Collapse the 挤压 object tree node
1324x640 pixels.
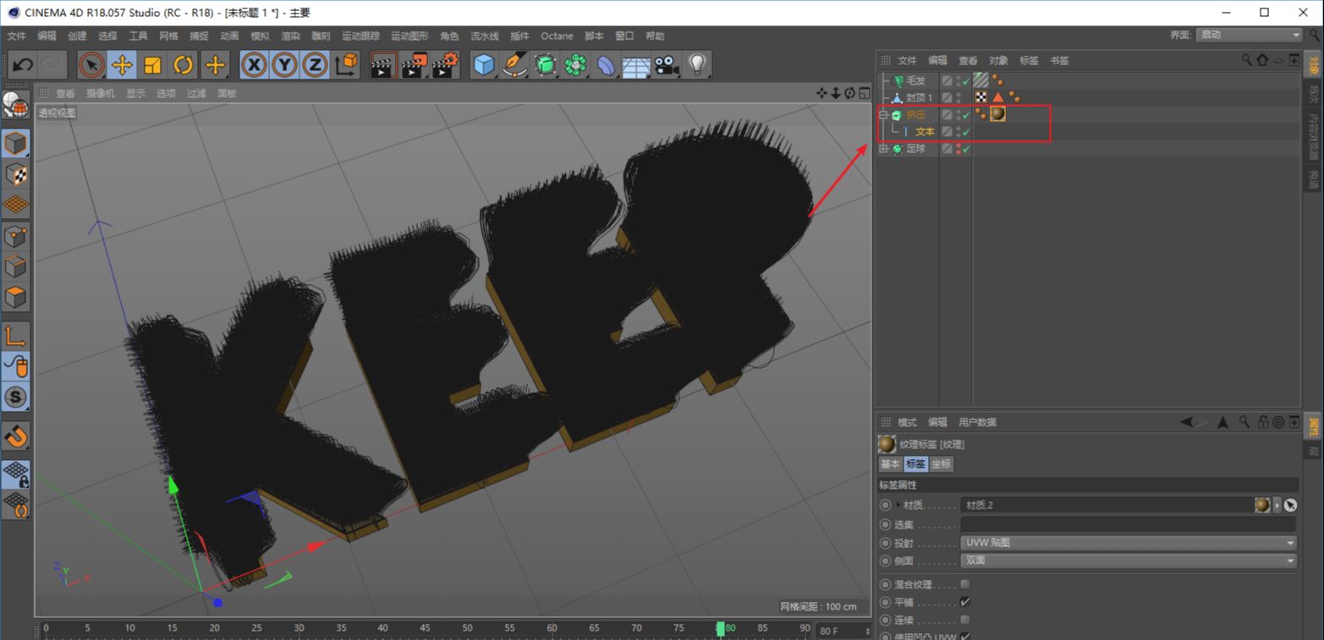[883, 114]
